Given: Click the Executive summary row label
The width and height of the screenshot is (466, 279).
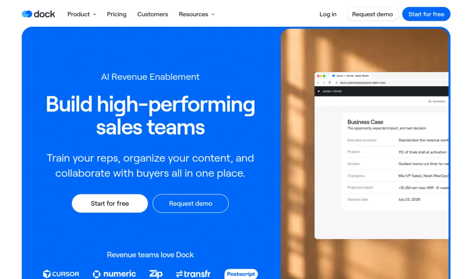Looking at the screenshot, I should coord(362,140).
